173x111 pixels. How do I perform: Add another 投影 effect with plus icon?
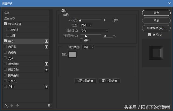click(x=46, y=87)
